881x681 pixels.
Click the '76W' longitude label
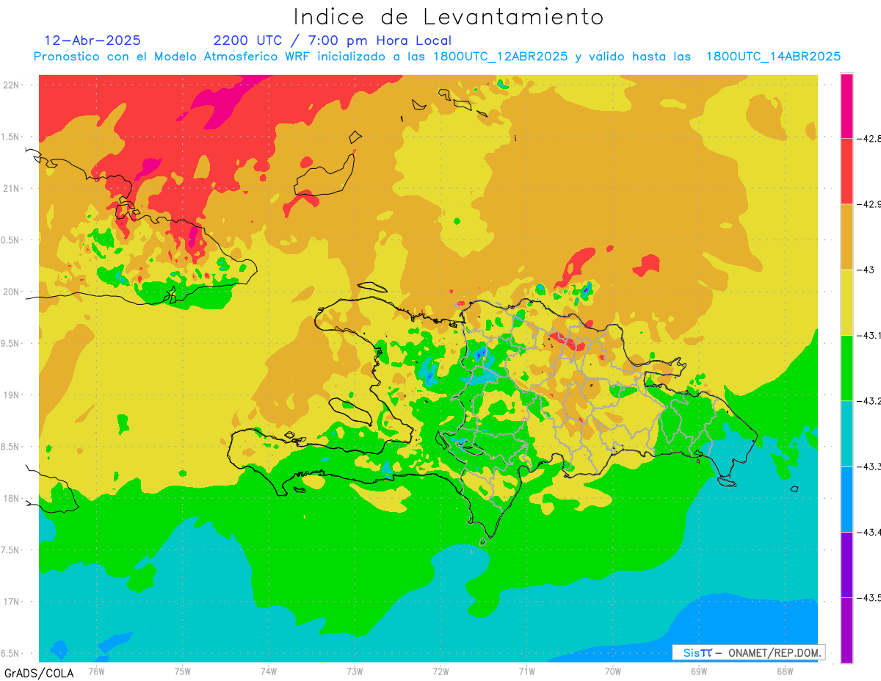(96, 671)
